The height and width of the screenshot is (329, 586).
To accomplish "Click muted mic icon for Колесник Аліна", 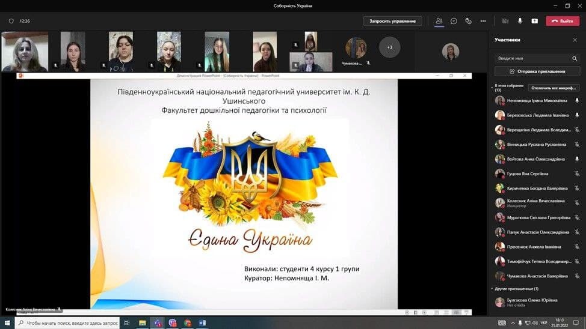I will (577, 203).
